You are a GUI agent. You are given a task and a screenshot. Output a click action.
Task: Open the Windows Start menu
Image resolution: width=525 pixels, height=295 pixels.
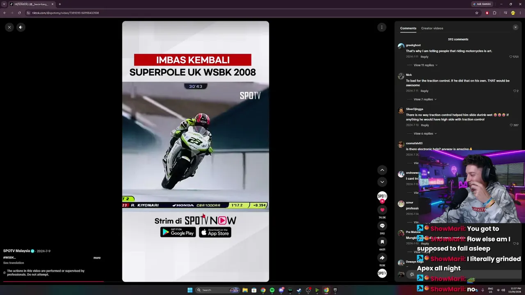coord(190,290)
